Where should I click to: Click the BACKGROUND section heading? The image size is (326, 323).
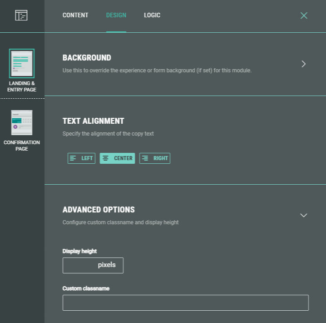click(x=87, y=58)
